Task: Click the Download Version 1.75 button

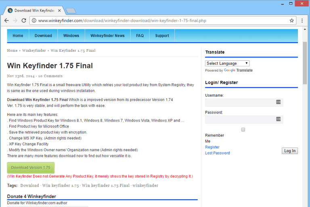Action: pyautogui.click(x=31, y=167)
